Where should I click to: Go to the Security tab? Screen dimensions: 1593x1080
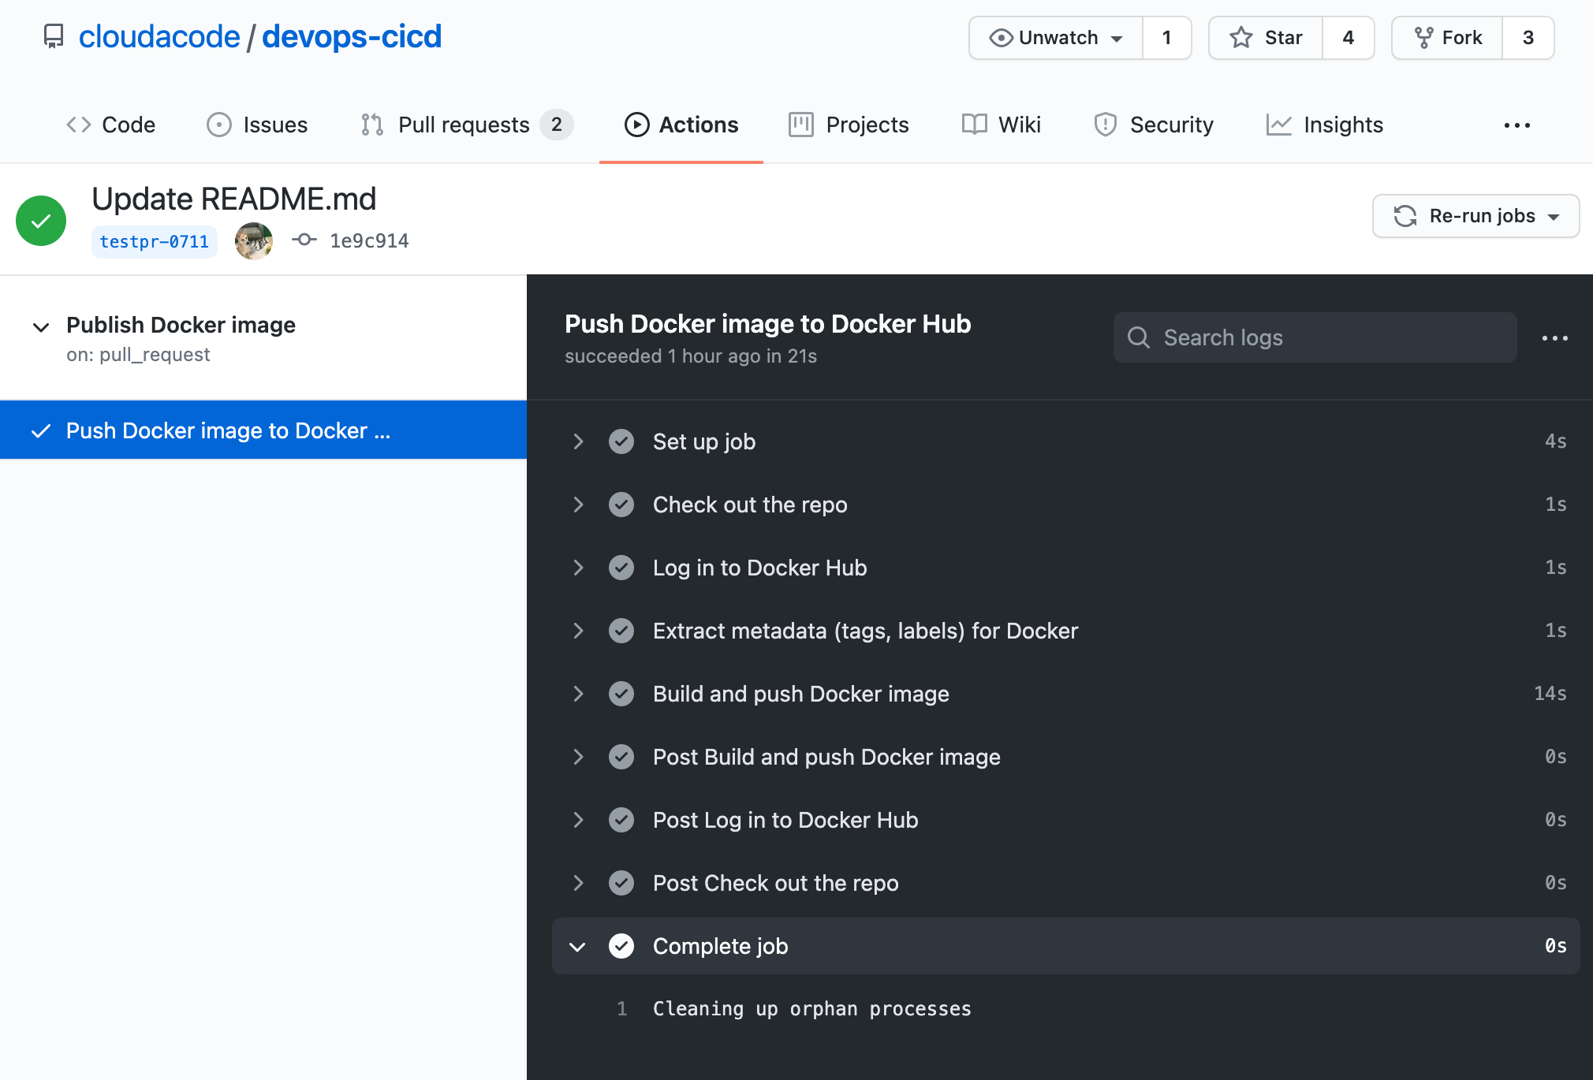(x=1154, y=125)
